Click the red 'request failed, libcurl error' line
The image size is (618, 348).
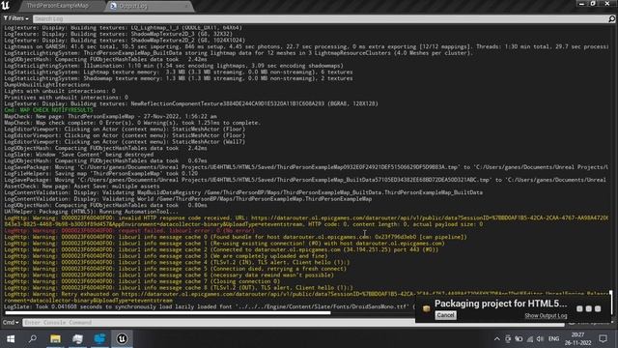click(x=129, y=230)
